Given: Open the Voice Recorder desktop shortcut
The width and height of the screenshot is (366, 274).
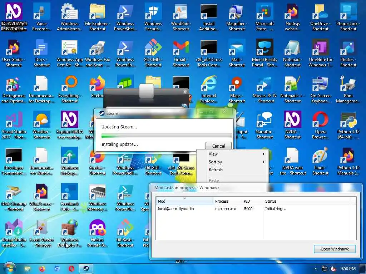Looking at the screenshot, I should click(x=41, y=17).
